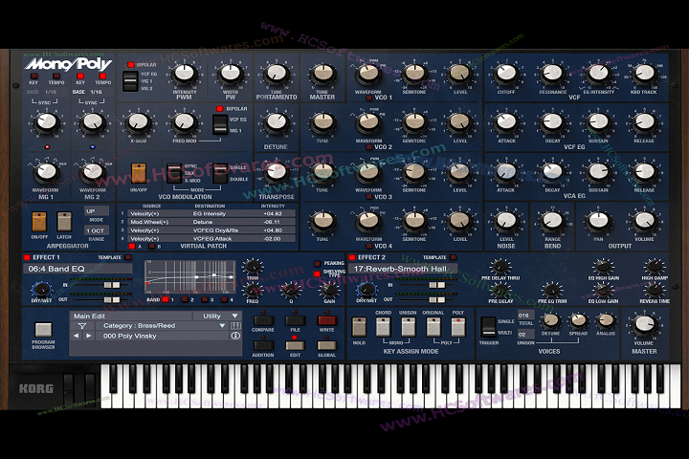Click the Global button
Image resolution: width=689 pixels, height=459 pixels.
[x=327, y=345]
